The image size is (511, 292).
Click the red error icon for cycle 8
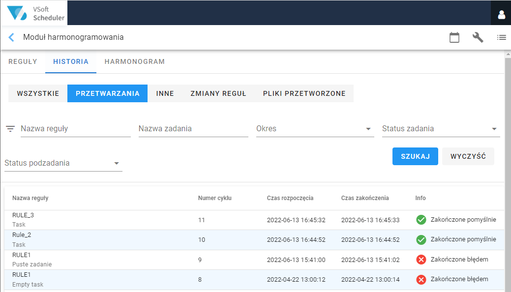(421, 280)
